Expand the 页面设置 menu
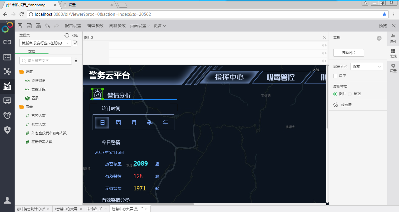Viewport: 399px width, 212px height. click(x=140, y=26)
